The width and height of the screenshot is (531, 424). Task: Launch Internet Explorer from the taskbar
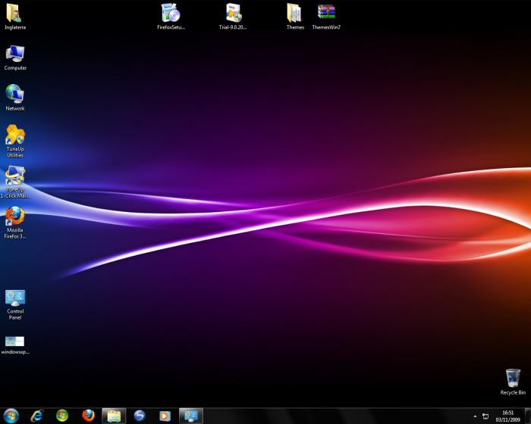point(36,416)
